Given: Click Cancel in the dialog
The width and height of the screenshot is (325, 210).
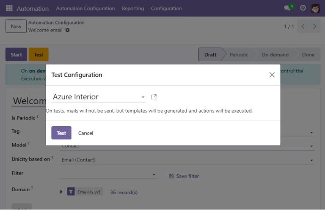Looking at the screenshot, I should click(x=86, y=133).
